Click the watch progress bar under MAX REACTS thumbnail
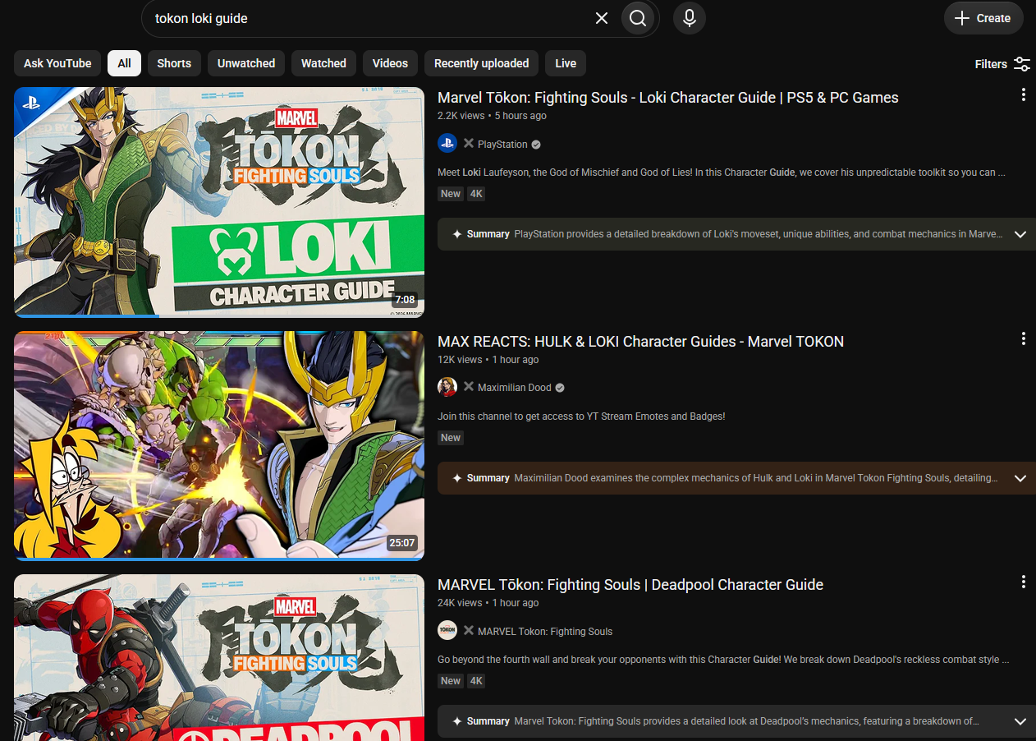This screenshot has height=741, width=1036. (219, 559)
